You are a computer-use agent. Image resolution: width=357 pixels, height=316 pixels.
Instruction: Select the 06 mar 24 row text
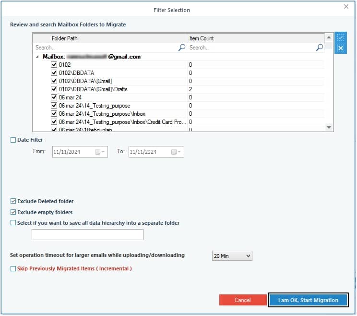[70, 97]
